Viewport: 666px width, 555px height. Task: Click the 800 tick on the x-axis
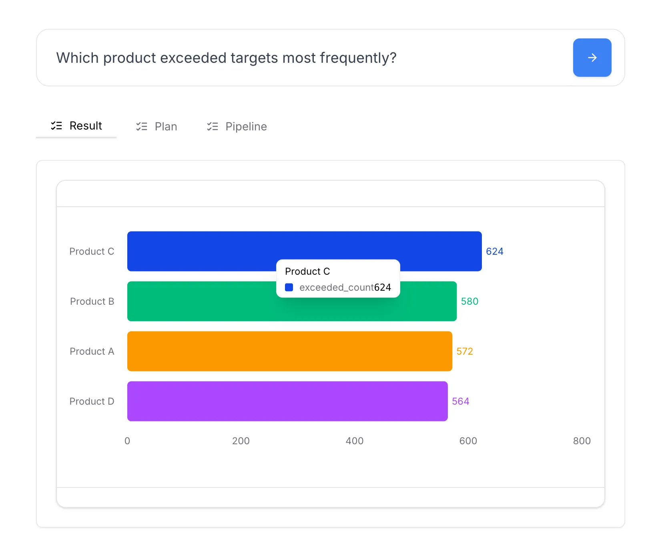point(582,441)
